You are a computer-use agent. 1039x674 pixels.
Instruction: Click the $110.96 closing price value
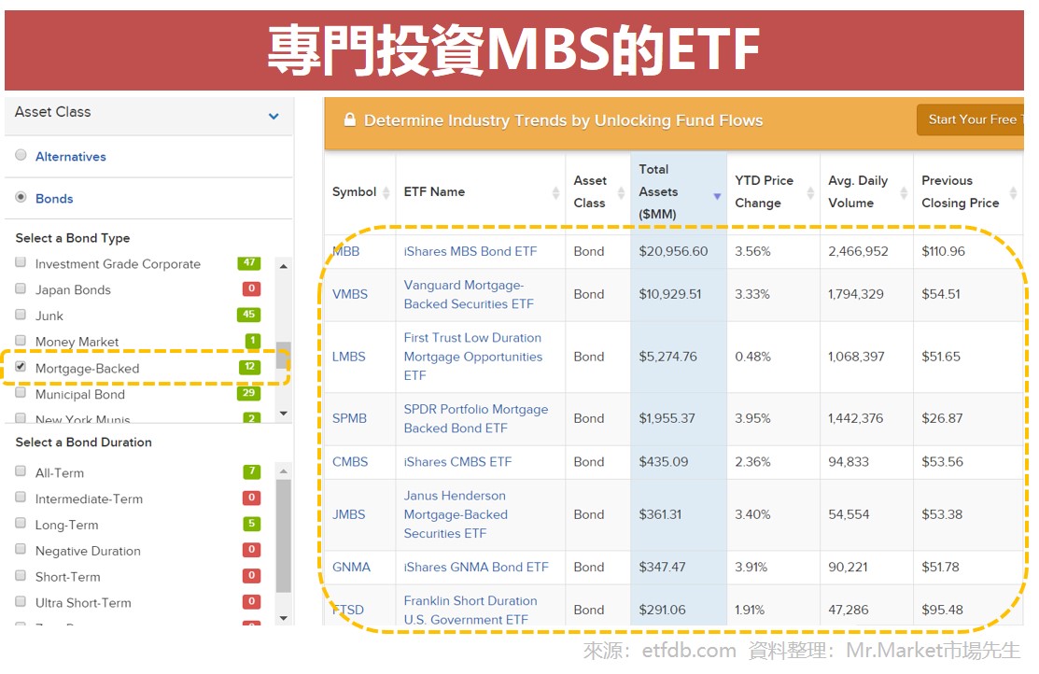click(x=944, y=251)
